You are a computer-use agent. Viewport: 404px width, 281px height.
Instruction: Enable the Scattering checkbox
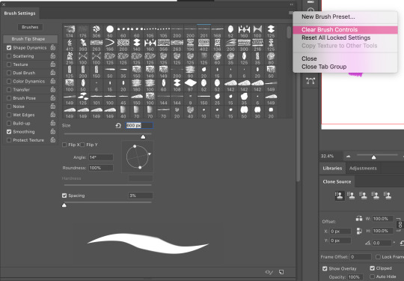coord(9,56)
